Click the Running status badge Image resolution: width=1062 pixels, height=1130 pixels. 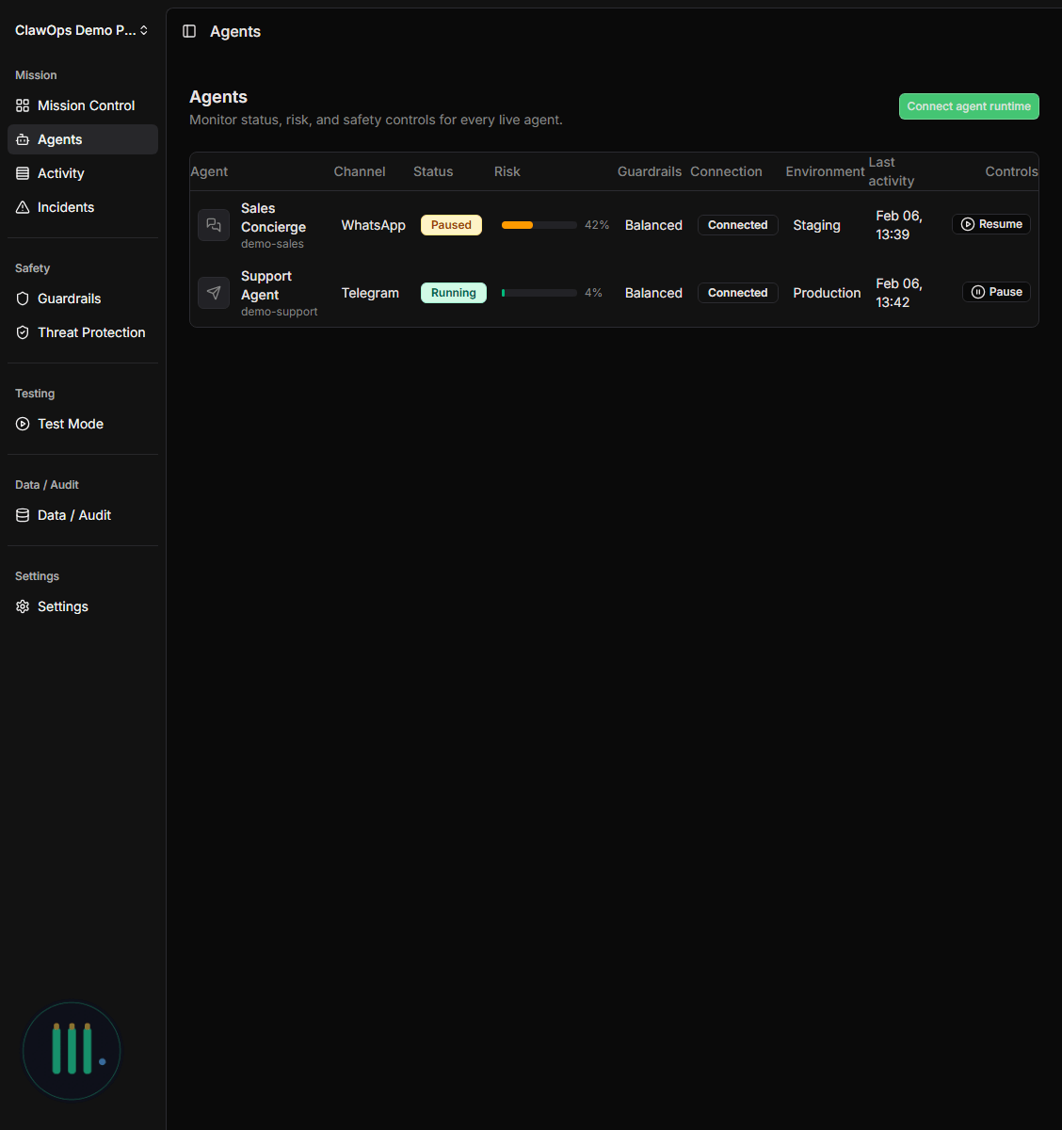coord(453,293)
